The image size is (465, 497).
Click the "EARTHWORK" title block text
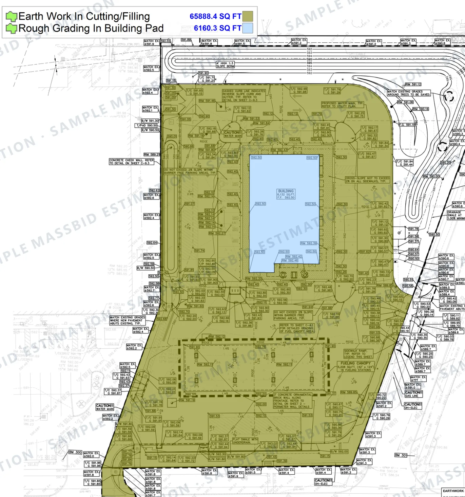tap(453, 491)
